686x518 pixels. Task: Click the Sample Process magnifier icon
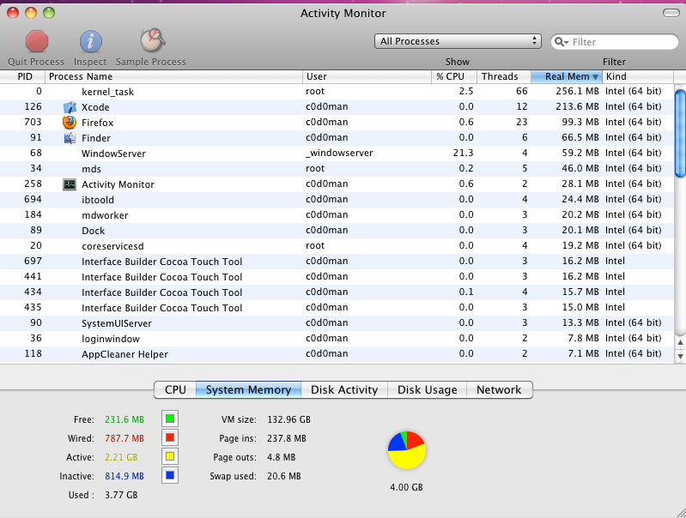pyautogui.click(x=152, y=40)
